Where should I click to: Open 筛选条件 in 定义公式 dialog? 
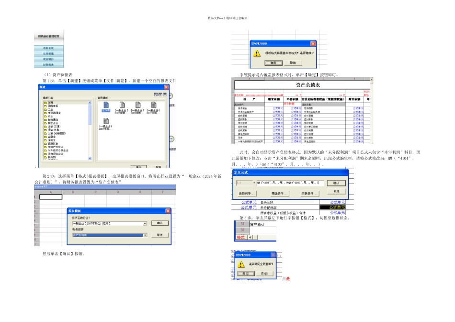279,194
